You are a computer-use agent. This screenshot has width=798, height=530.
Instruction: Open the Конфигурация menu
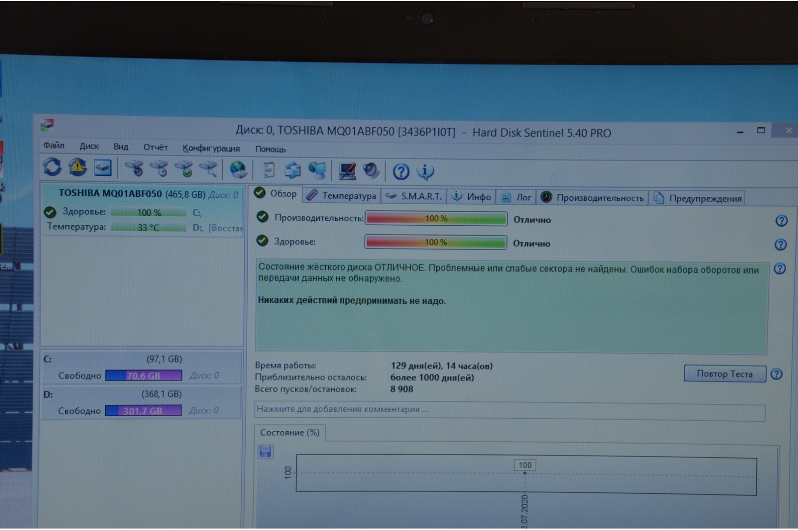[x=211, y=148]
